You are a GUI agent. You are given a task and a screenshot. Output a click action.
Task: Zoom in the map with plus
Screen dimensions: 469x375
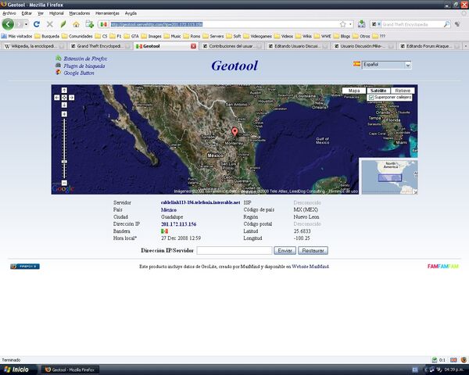click(x=64, y=114)
